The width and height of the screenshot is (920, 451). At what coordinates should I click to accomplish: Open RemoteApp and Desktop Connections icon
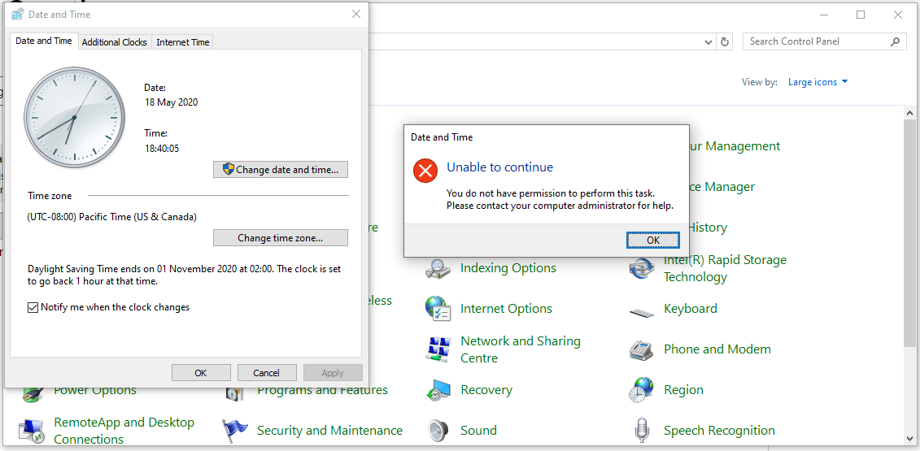coord(31,431)
